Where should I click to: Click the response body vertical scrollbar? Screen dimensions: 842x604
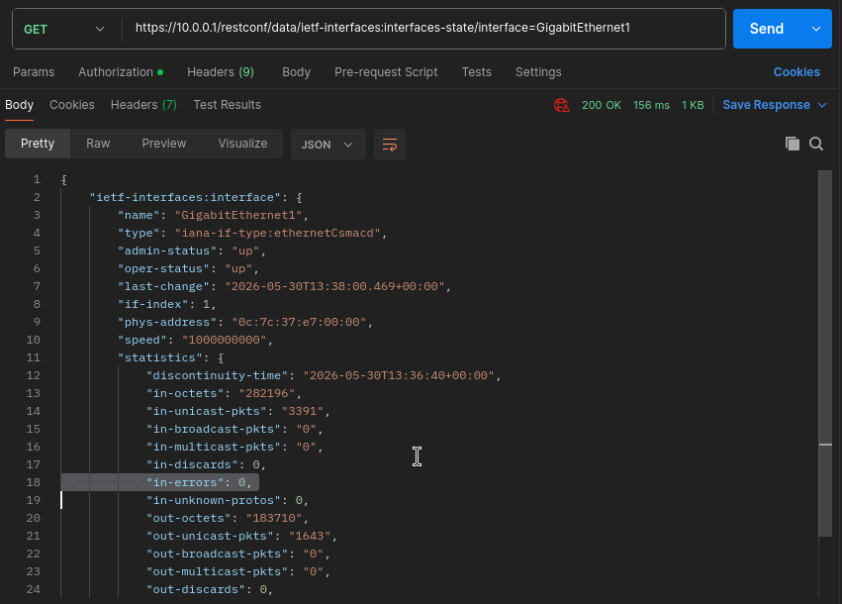point(825,353)
